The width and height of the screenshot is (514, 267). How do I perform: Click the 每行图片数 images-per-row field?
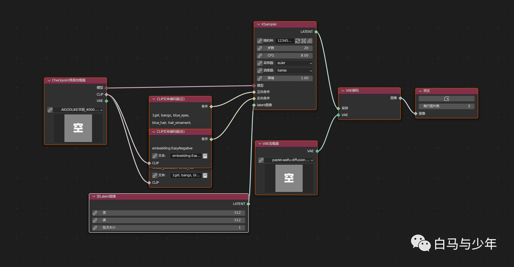(x=446, y=106)
